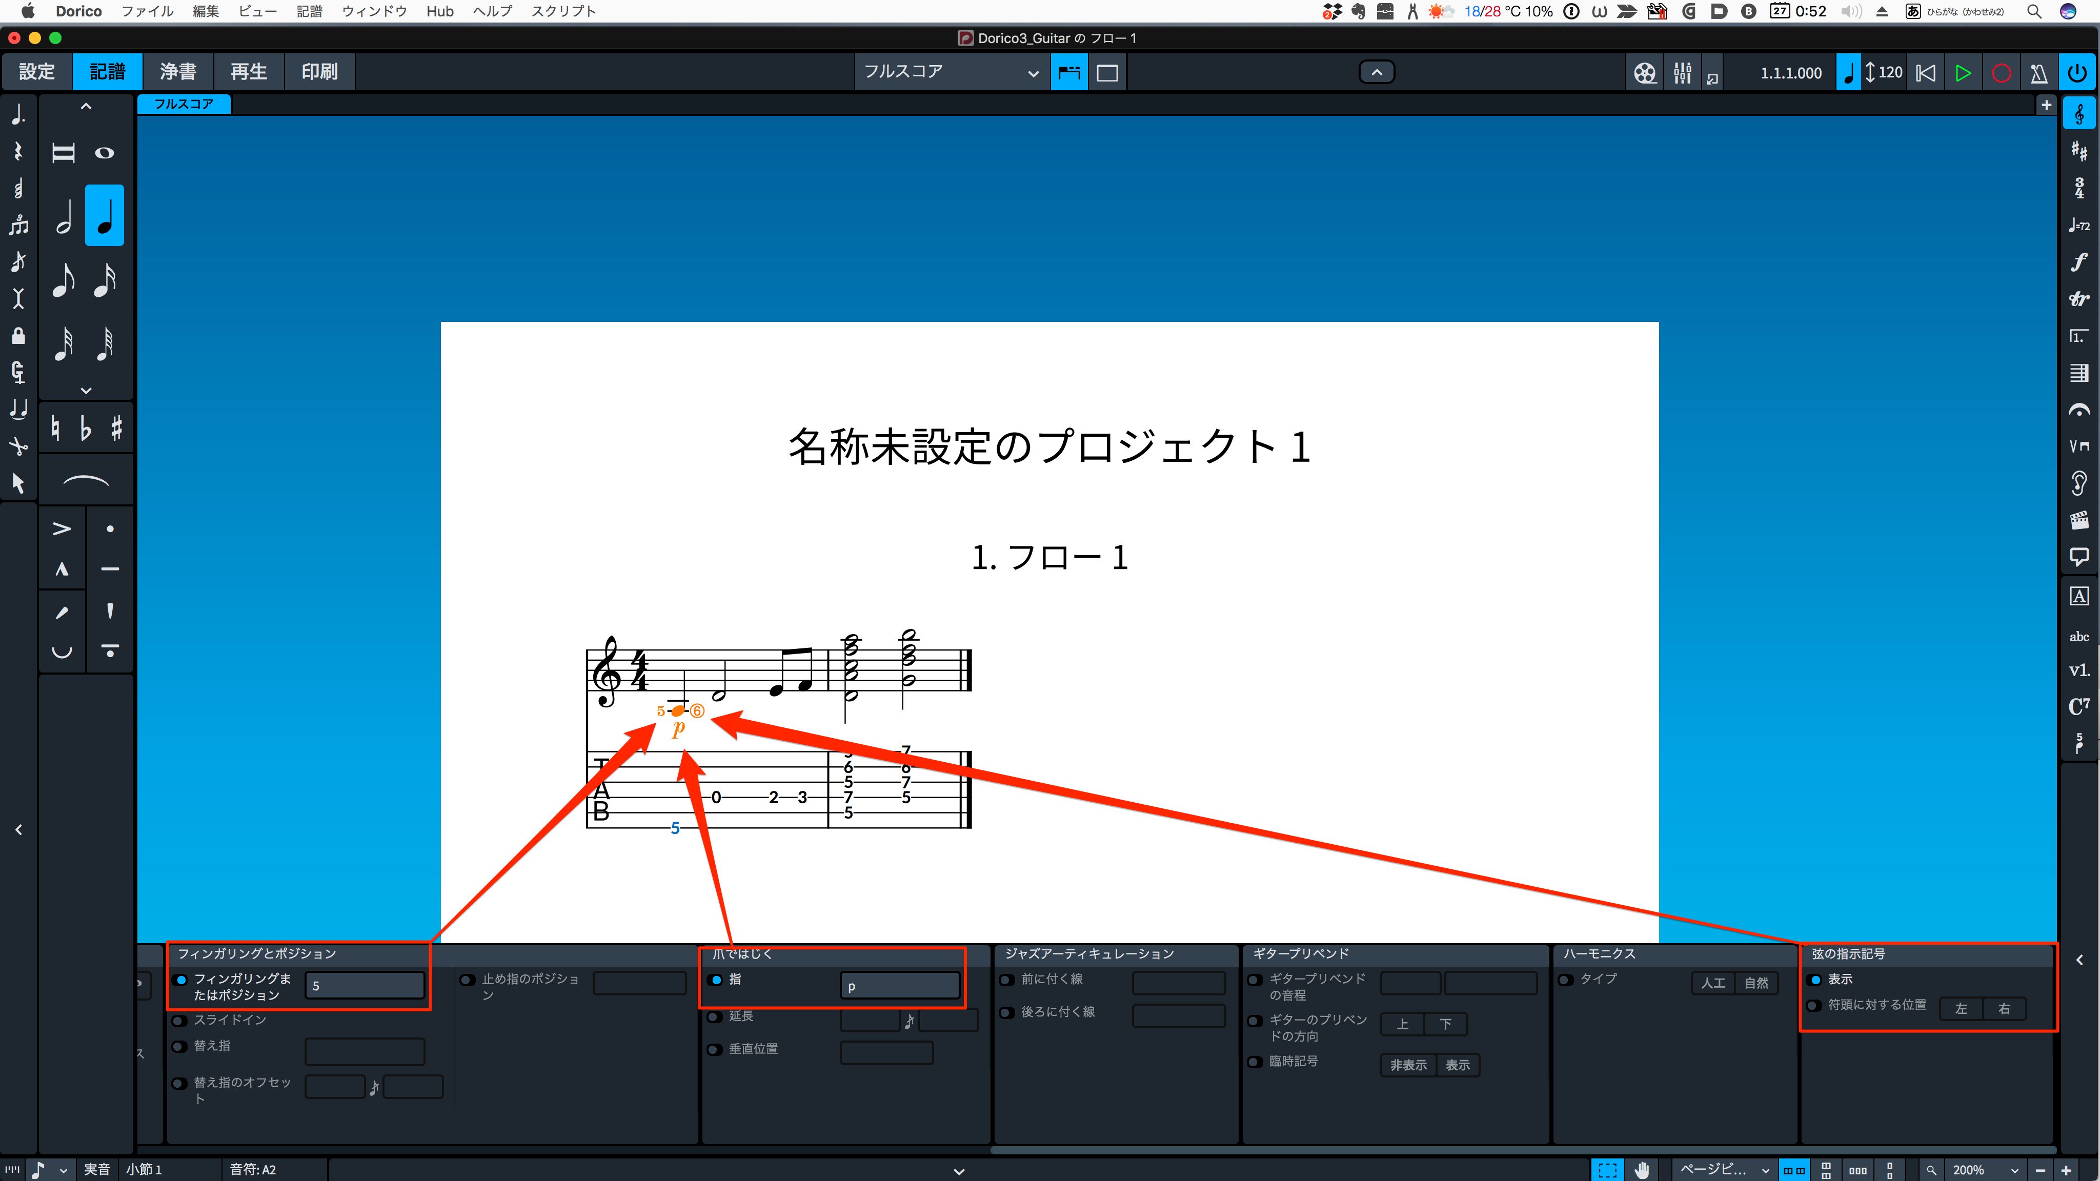Select the whole note duration
2100x1181 pixels.
[105, 152]
